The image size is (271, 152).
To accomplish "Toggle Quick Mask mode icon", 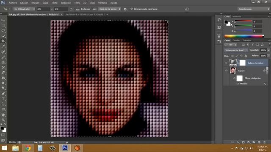I will tap(3, 135).
